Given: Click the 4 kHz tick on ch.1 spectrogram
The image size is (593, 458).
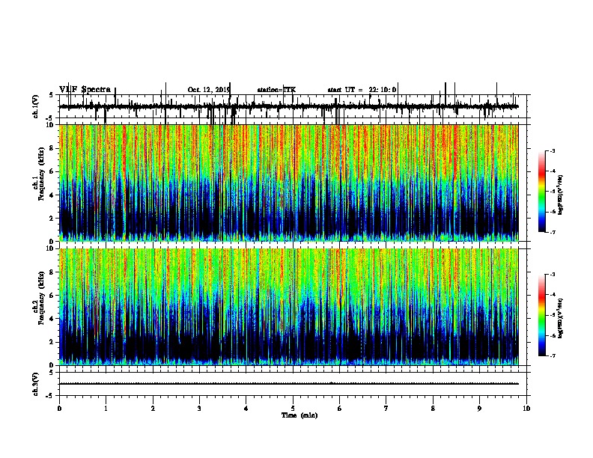Looking at the screenshot, I should [52, 195].
